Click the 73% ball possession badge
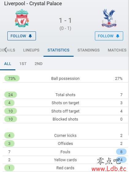Screen dimensions: 129x172 (12, 78)
